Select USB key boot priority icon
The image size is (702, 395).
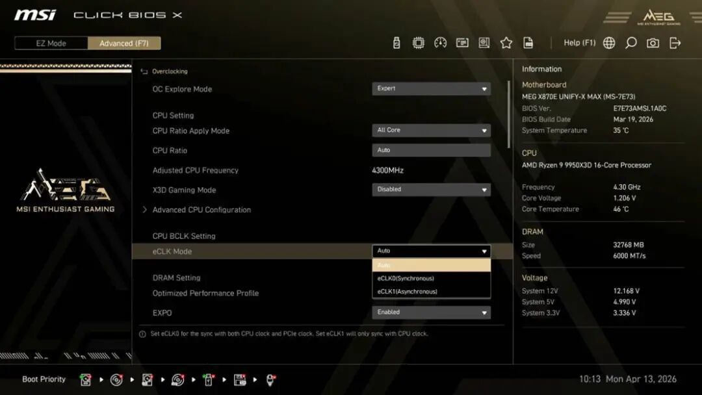(208, 380)
